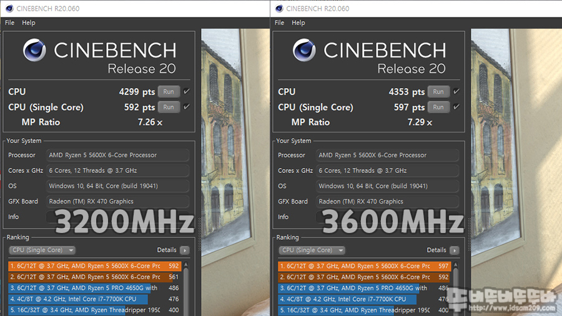Click the OS field in the right window
The height and width of the screenshot is (316, 562).
[x=387, y=186]
